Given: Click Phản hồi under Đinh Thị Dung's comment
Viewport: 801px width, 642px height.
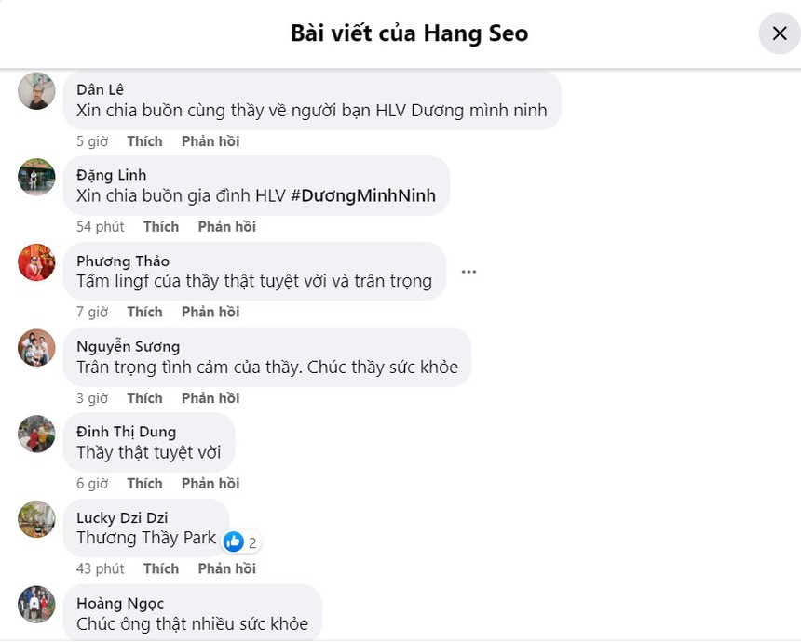Looking at the screenshot, I should (210, 483).
